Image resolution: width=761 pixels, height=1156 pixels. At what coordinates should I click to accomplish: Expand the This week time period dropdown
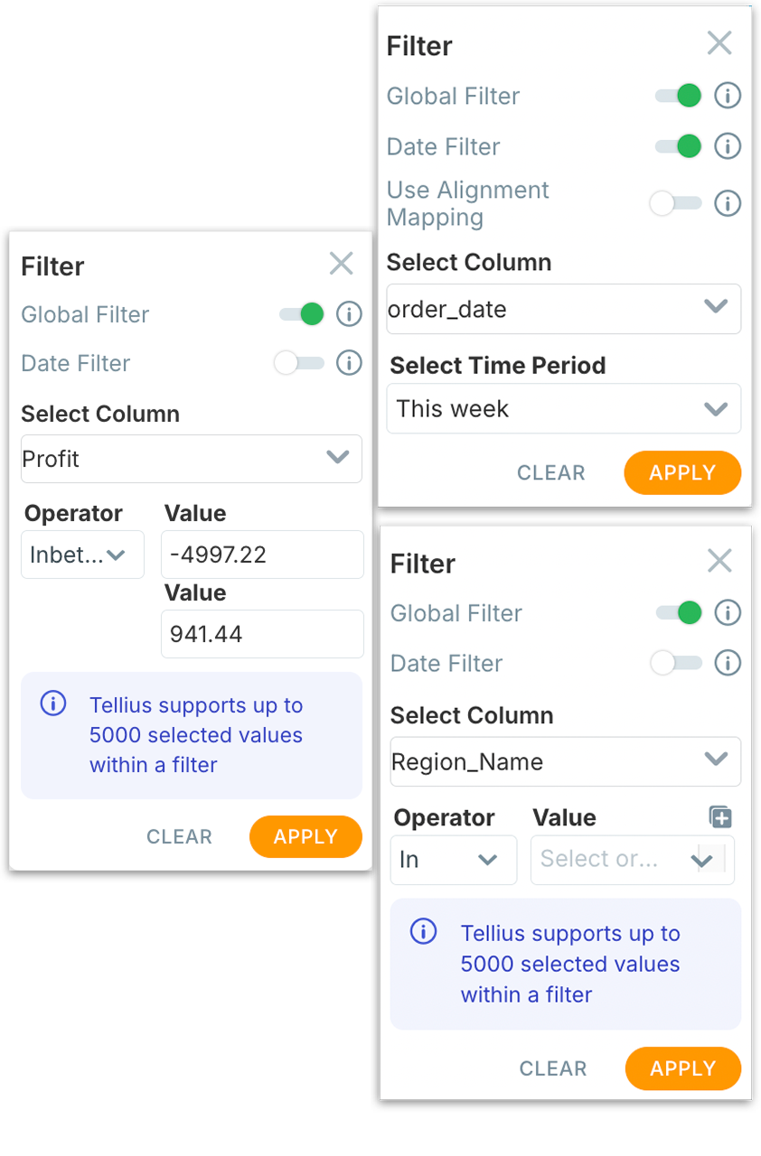[x=563, y=408]
